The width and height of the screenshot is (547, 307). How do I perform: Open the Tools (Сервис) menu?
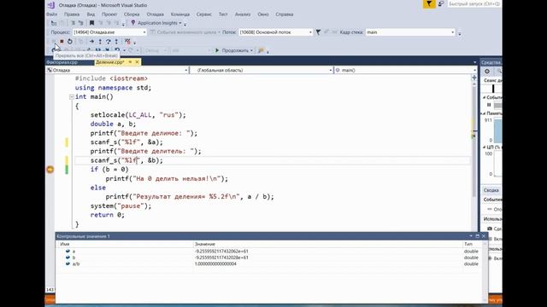tap(204, 14)
